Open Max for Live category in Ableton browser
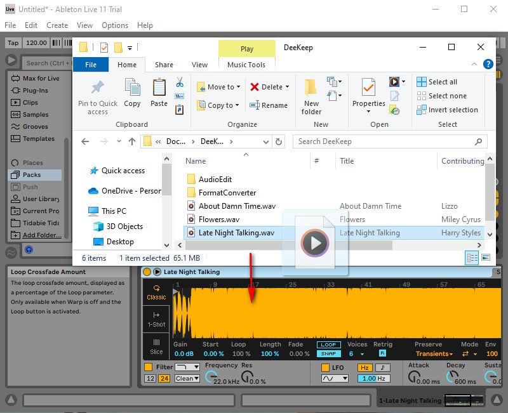Screen dimensions: 508x413 36,78
